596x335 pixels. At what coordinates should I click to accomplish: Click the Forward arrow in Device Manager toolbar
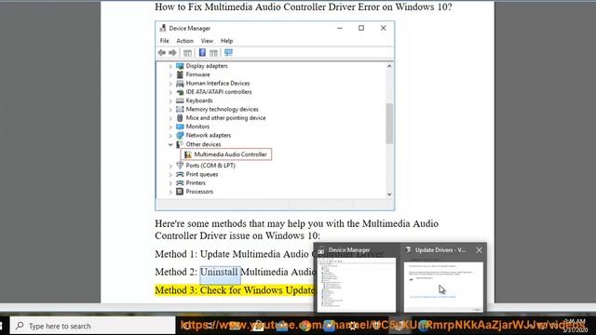pyautogui.click(x=172, y=52)
